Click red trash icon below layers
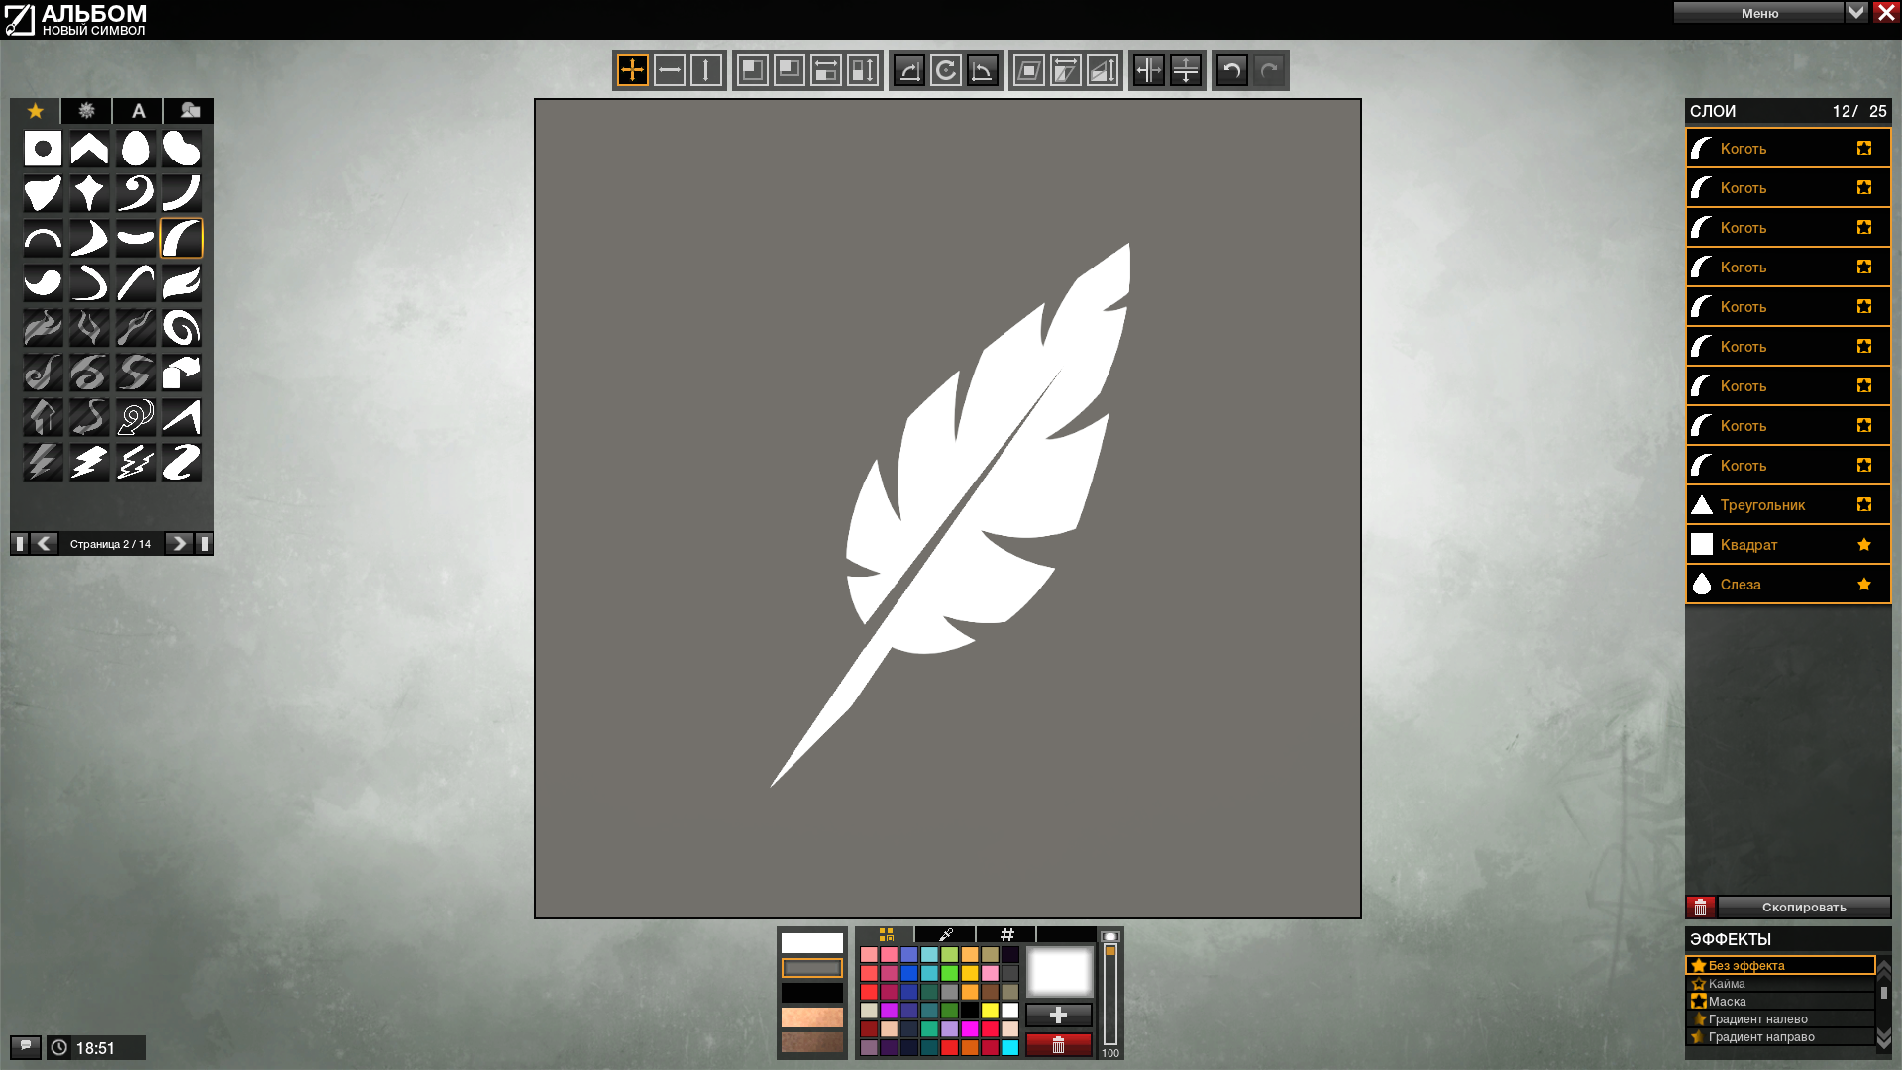Screen dimensions: 1902x1070 pos(1701,907)
